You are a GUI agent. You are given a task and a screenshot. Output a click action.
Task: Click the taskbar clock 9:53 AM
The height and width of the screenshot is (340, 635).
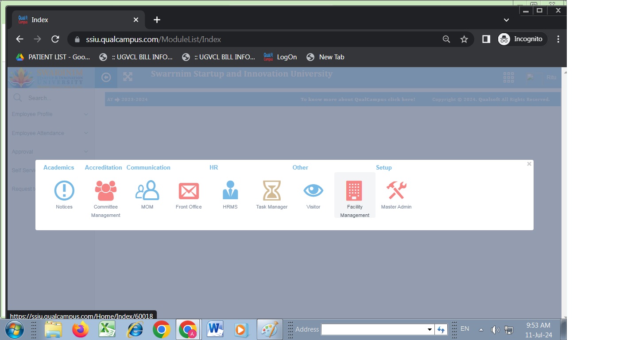tap(538, 325)
